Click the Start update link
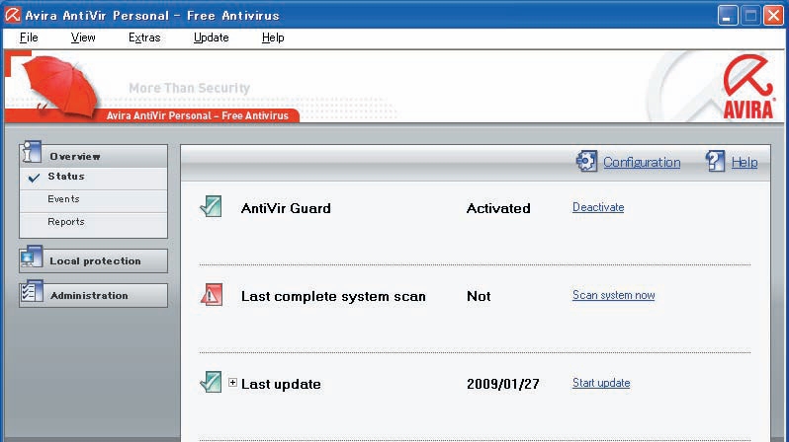The width and height of the screenshot is (789, 442). point(601,383)
